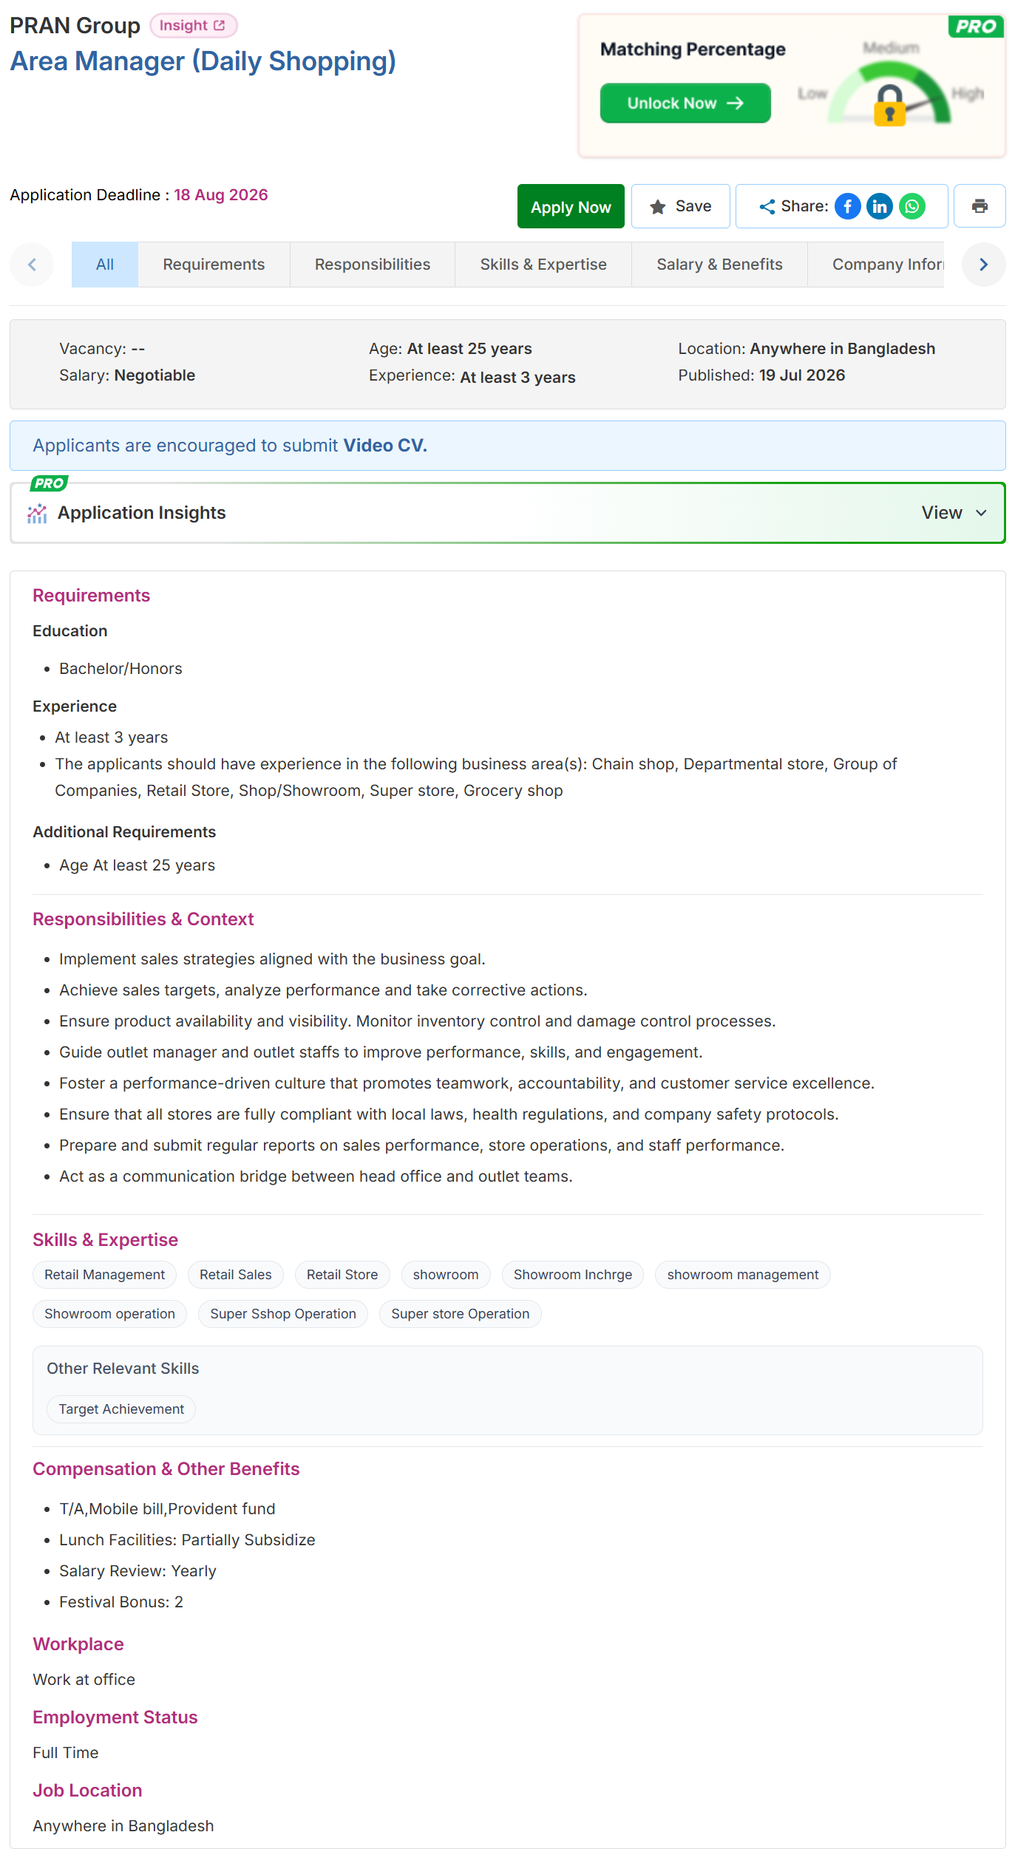Open the Video CV link

[384, 446]
